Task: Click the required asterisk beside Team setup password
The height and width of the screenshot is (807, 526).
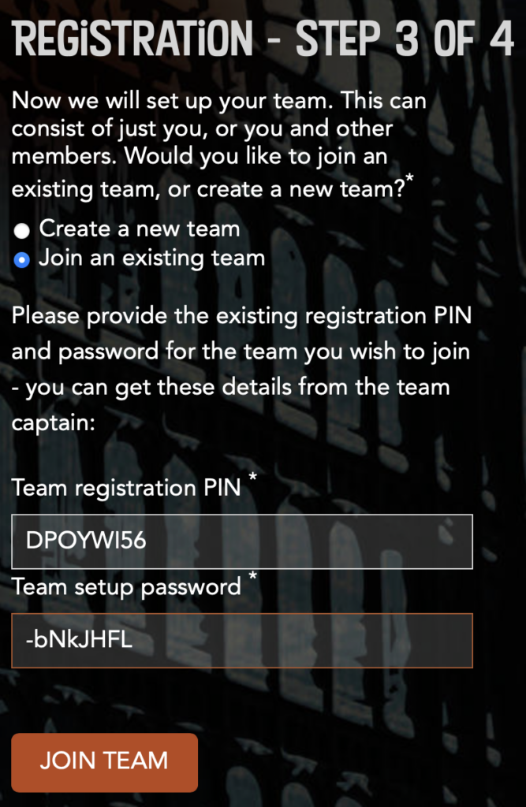Action: pyautogui.click(x=253, y=576)
